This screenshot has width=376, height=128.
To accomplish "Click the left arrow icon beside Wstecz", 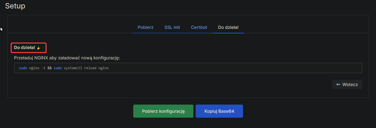I will (x=338, y=84).
